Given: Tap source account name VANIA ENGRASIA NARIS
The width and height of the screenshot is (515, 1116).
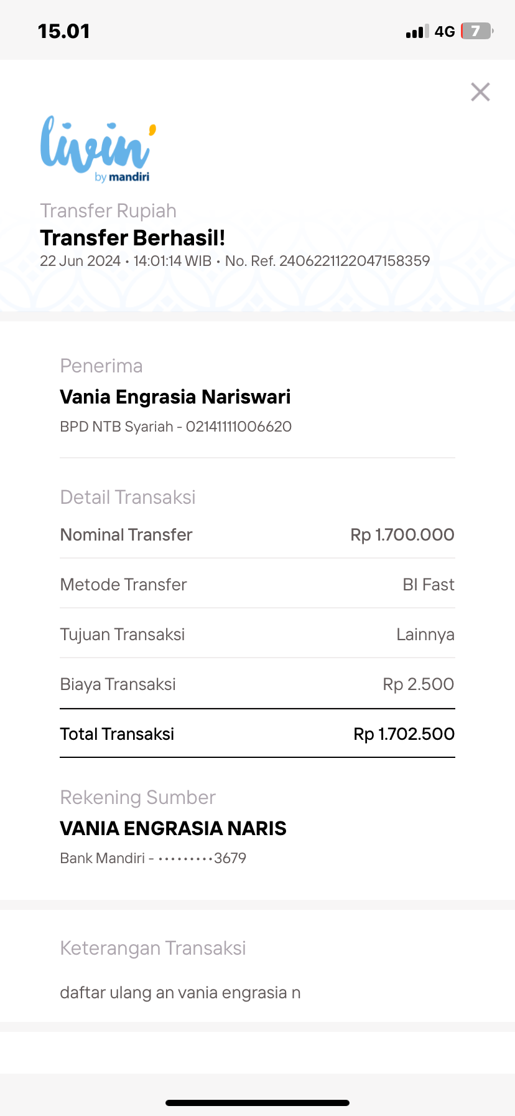Looking at the screenshot, I should (x=173, y=828).
